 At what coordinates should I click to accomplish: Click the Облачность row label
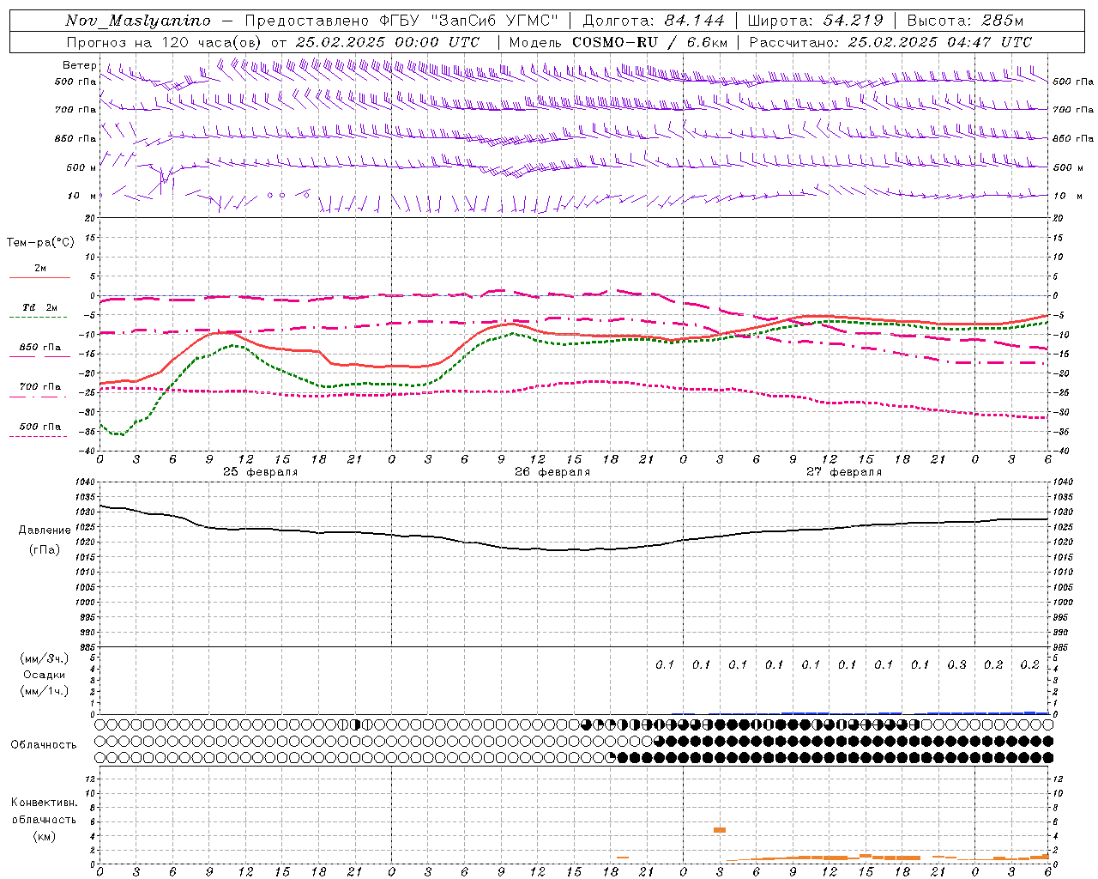44,744
